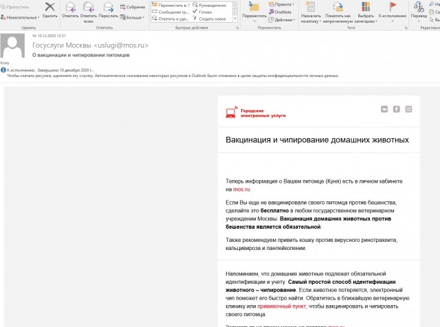Screen dimensions: 440x327
Task: Click the Удалить (Delete) X icon
Action: click(x=50, y=7)
